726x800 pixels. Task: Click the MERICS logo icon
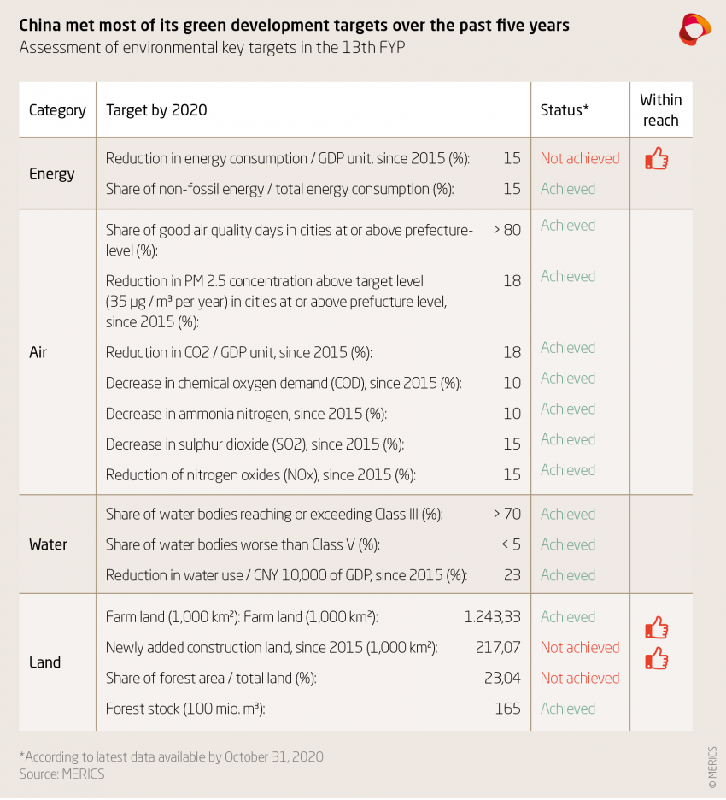point(694,30)
